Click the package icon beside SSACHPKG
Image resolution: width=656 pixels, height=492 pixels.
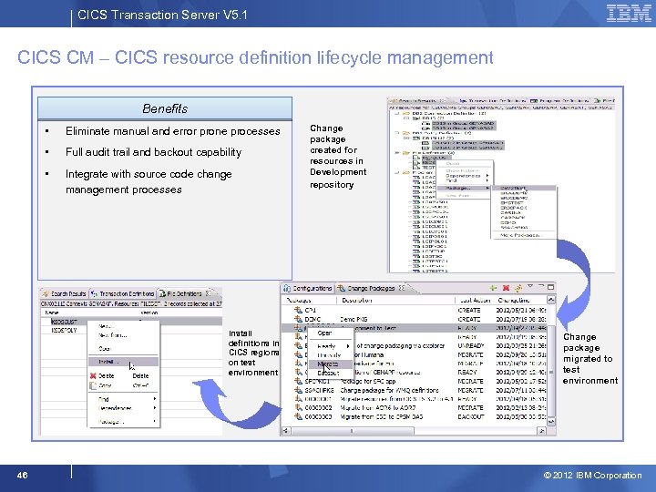click(x=298, y=390)
